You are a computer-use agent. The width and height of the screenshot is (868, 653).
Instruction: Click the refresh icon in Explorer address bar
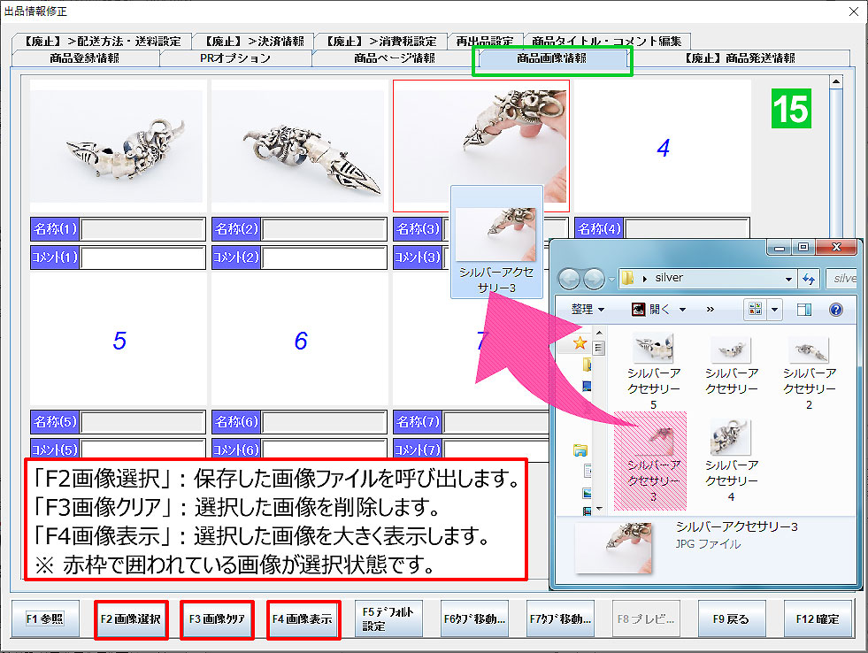pyautogui.click(x=807, y=278)
